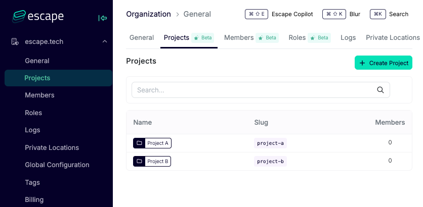Open Members in the sidebar
423x207 pixels.
pos(39,95)
